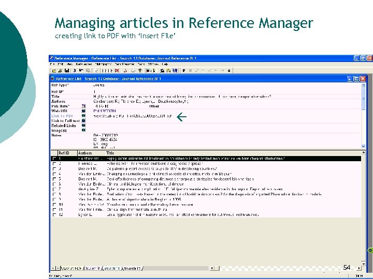The image size is (373, 279).
Task: Click the Authors field value
Action: coord(141,101)
